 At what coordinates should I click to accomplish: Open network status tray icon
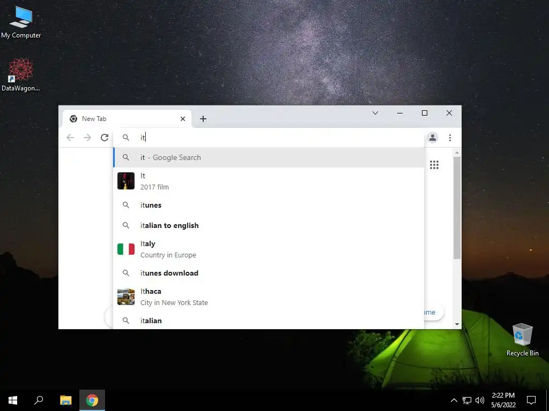tap(467, 400)
